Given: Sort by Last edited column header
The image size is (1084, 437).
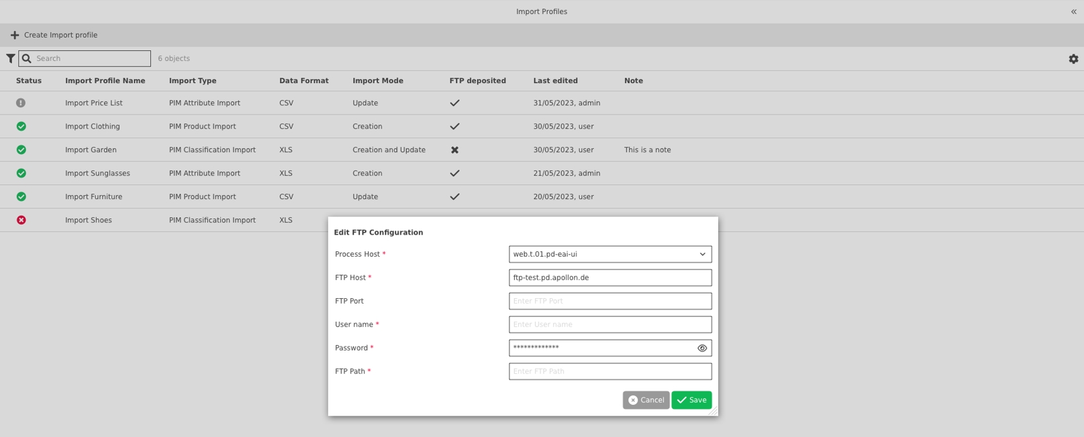Looking at the screenshot, I should (x=555, y=80).
